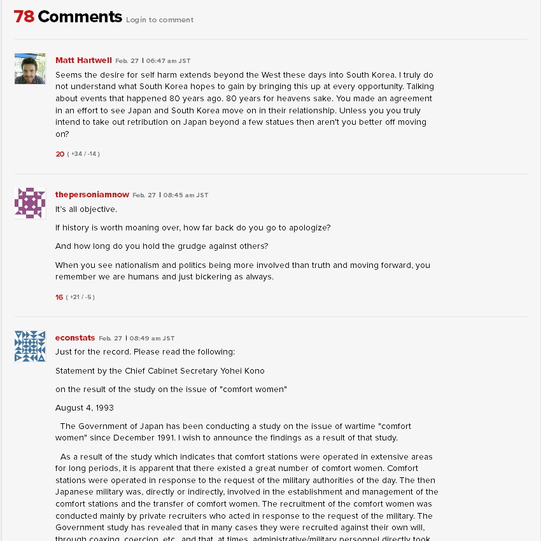Open the Login to comment link
The height and width of the screenshot is (541, 541).
tap(160, 20)
